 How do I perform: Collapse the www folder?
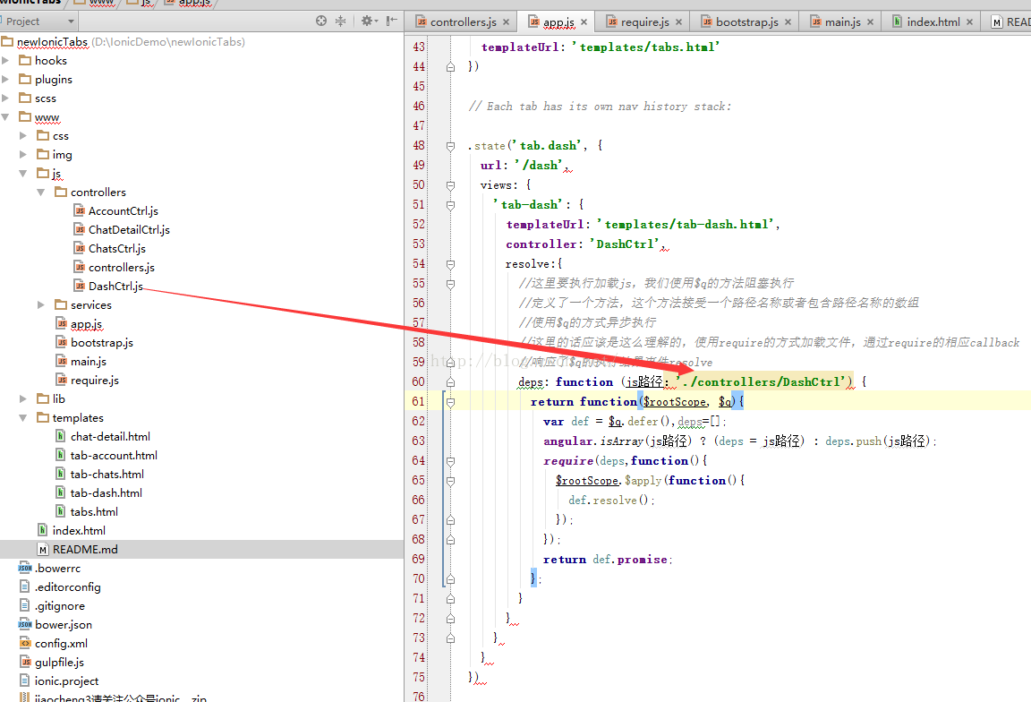tap(6, 117)
